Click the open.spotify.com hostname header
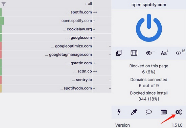Viewport: 186px width, 128px height. (x=149, y=5)
